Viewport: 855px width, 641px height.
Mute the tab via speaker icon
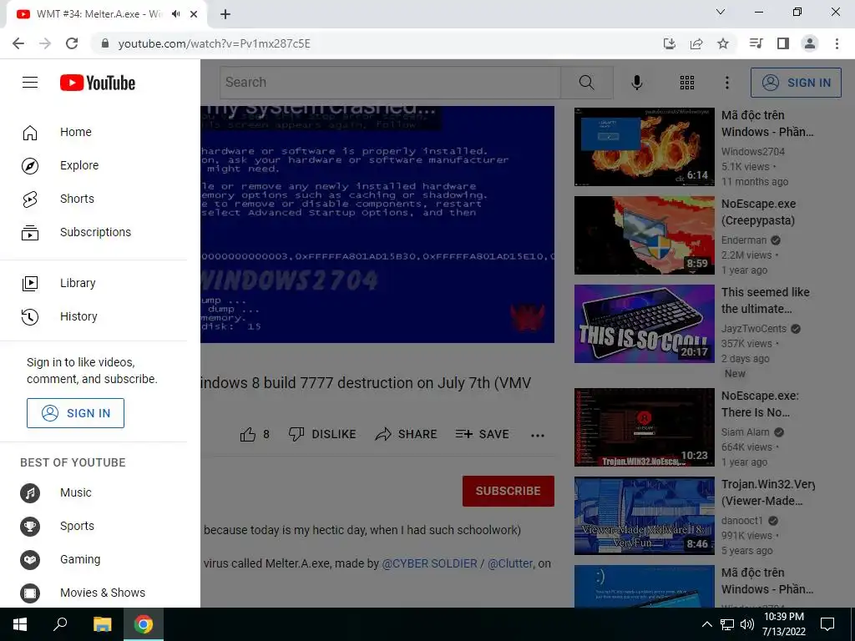click(175, 14)
